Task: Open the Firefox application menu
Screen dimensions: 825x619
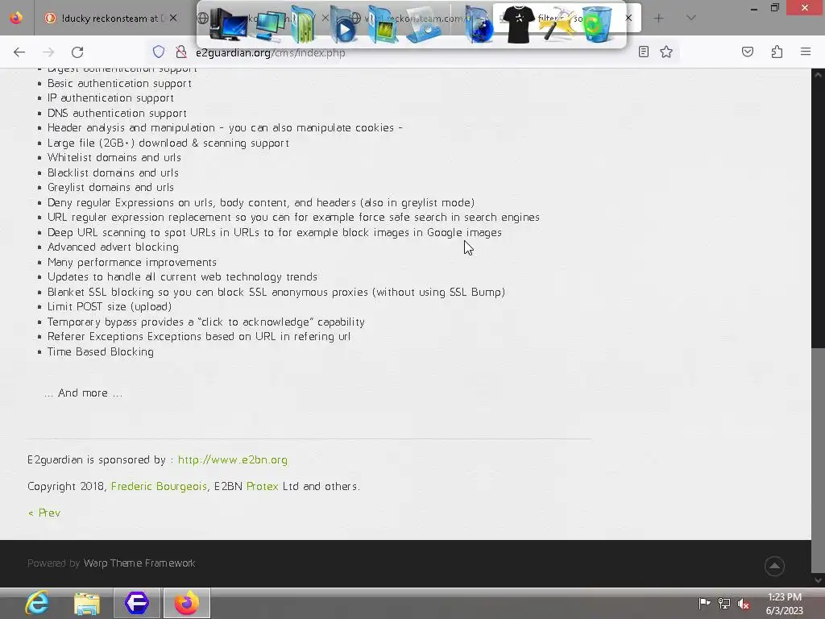Action: click(x=806, y=52)
